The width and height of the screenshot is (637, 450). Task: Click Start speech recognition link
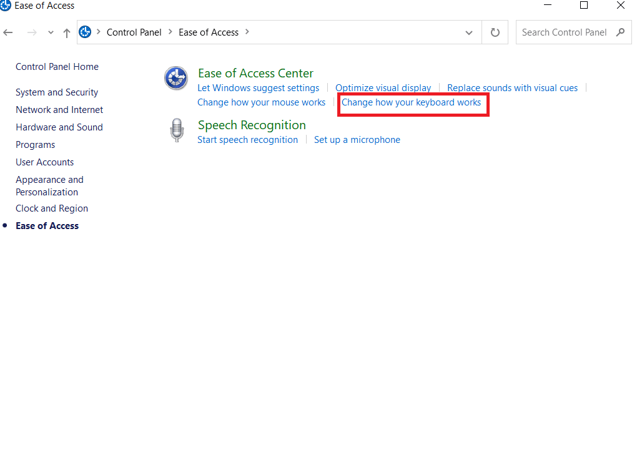247,140
